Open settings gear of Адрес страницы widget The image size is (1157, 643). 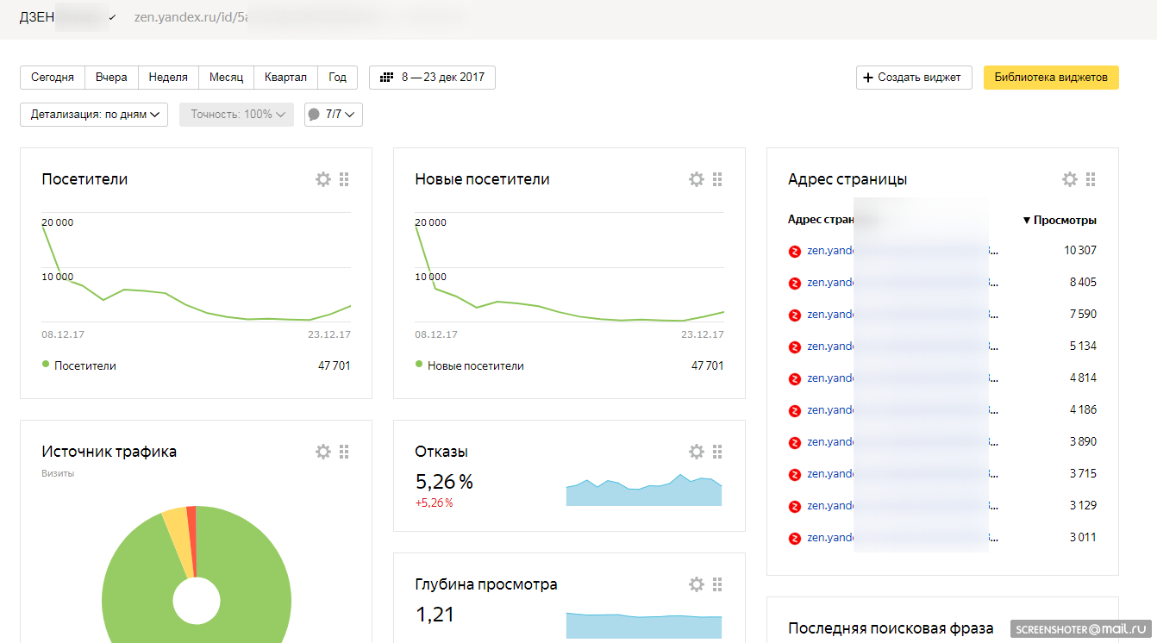tap(1070, 179)
